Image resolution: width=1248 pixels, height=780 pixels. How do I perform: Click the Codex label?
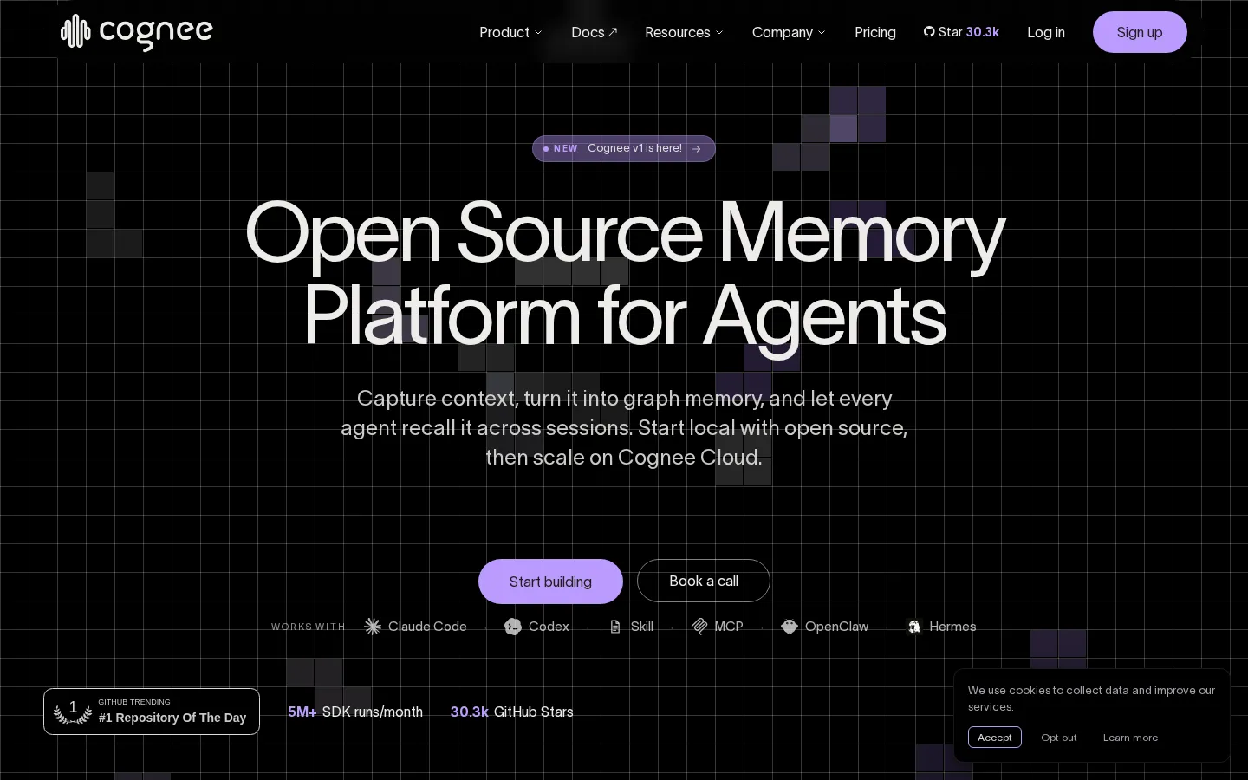(549, 627)
